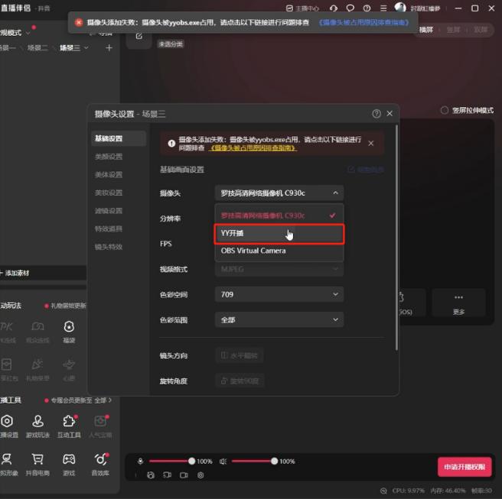This screenshot has width=502, height=499.
Task: Open the 互动工具 interactive tools icon
Action: tap(69, 425)
